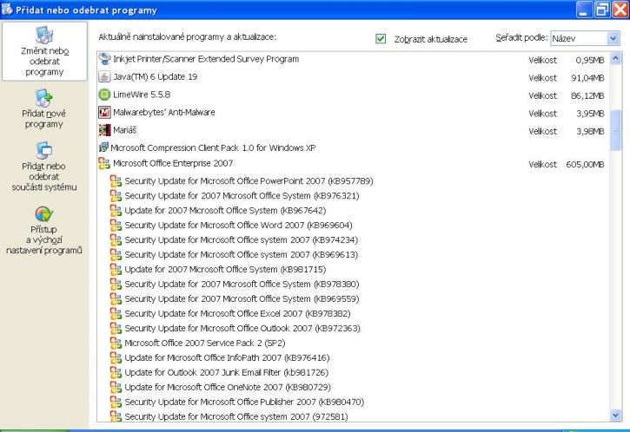Click the program list scrollbar thumb

coord(615,130)
